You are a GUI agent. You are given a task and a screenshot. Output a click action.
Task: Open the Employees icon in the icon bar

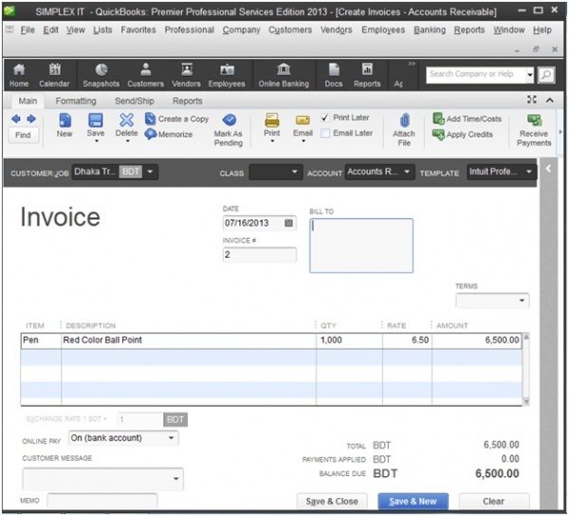click(x=227, y=75)
